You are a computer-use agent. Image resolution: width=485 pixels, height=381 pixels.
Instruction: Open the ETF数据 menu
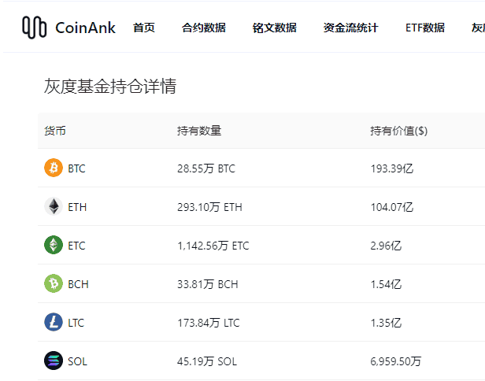click(x=425, y=28)
